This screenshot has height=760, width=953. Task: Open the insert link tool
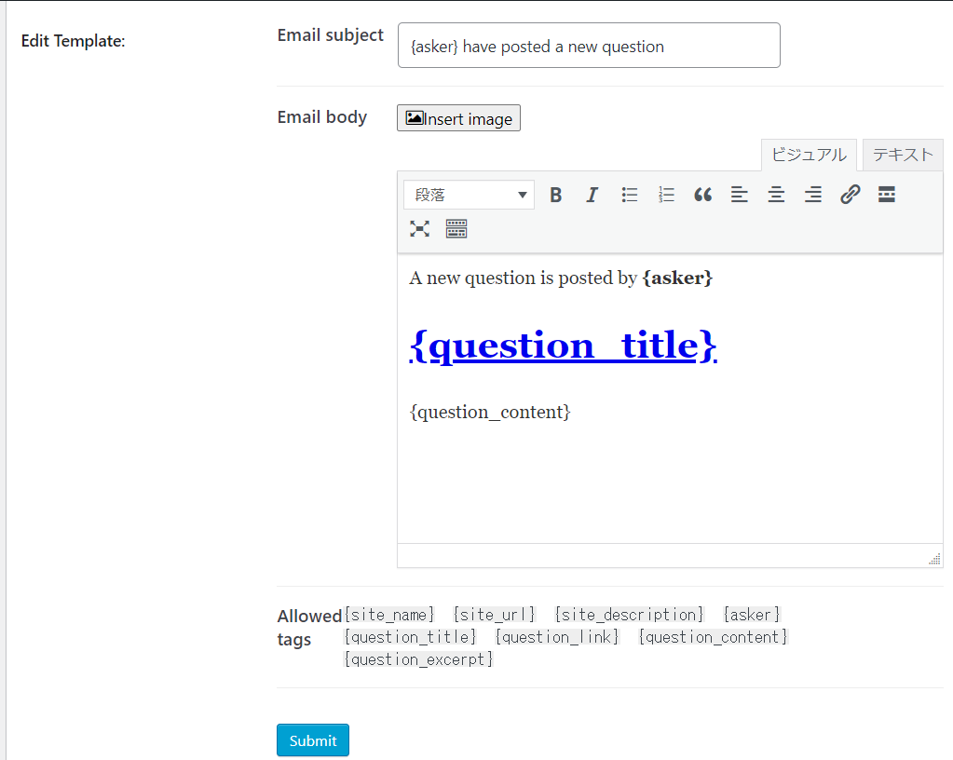pos(850,195)
